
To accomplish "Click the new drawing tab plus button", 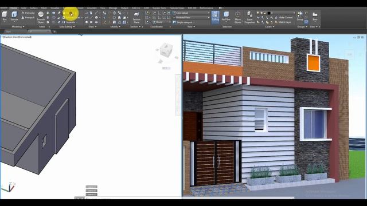I will coord(54,31).
